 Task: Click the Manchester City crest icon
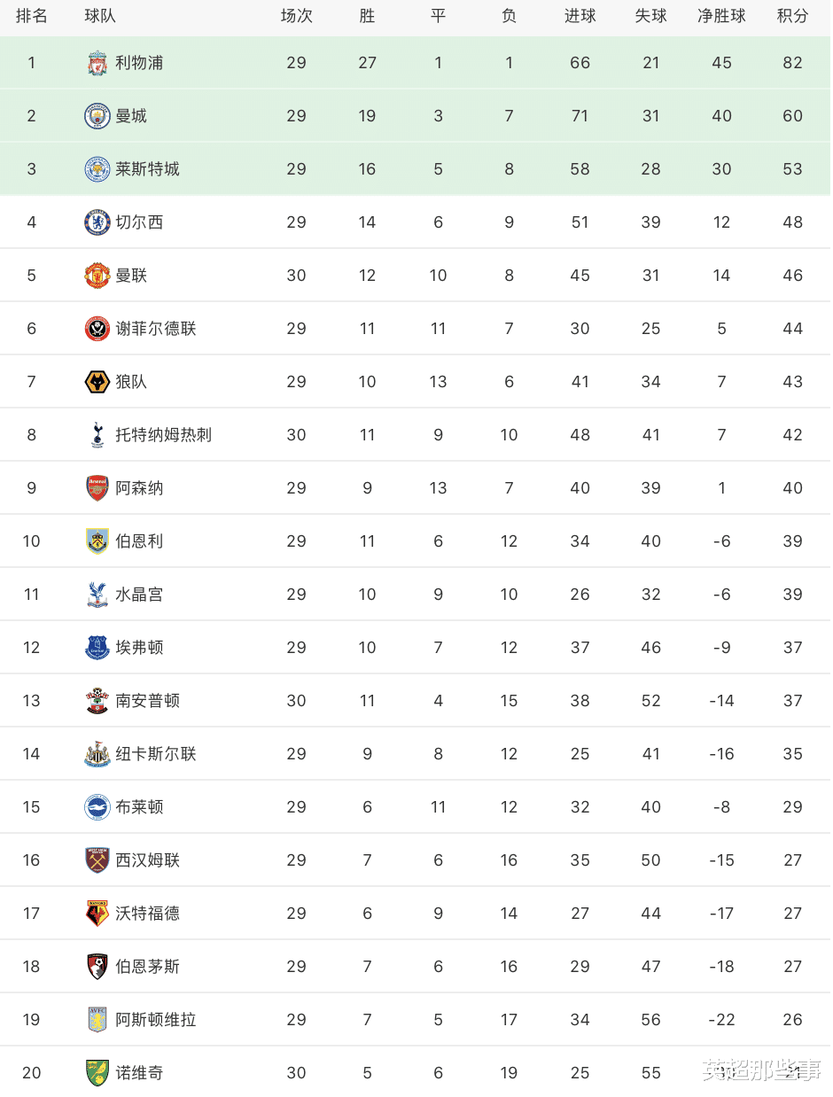(97, 116)
